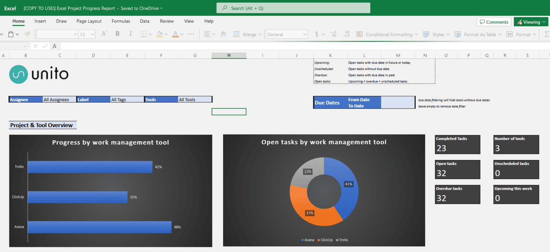Open the Comments panel

point(494,22)
